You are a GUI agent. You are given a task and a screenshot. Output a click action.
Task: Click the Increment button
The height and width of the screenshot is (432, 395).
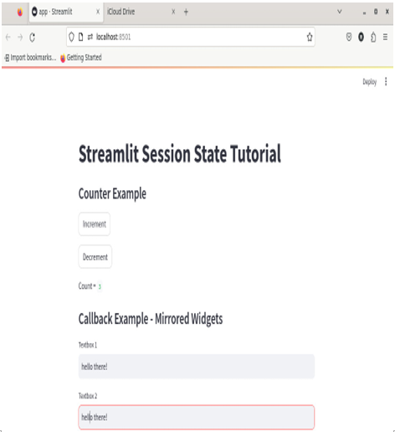click(x=95, y=224)
